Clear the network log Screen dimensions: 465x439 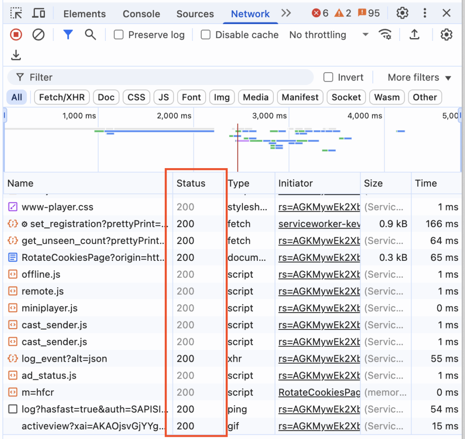39,35
